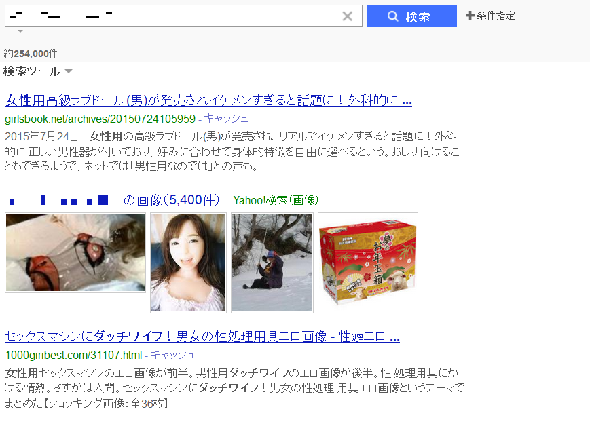Open the first result headline link
Viewport: 590px width, 422px height.
pos(208,100)
